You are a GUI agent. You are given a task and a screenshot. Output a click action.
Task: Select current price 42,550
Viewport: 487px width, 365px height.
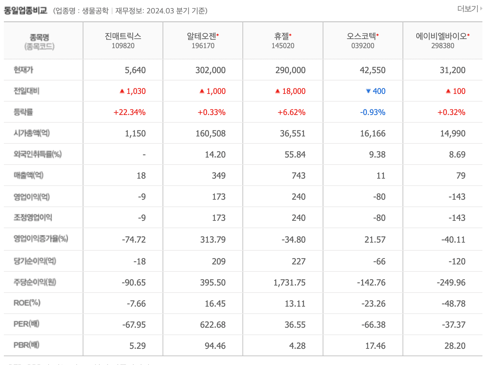(373, 70)
